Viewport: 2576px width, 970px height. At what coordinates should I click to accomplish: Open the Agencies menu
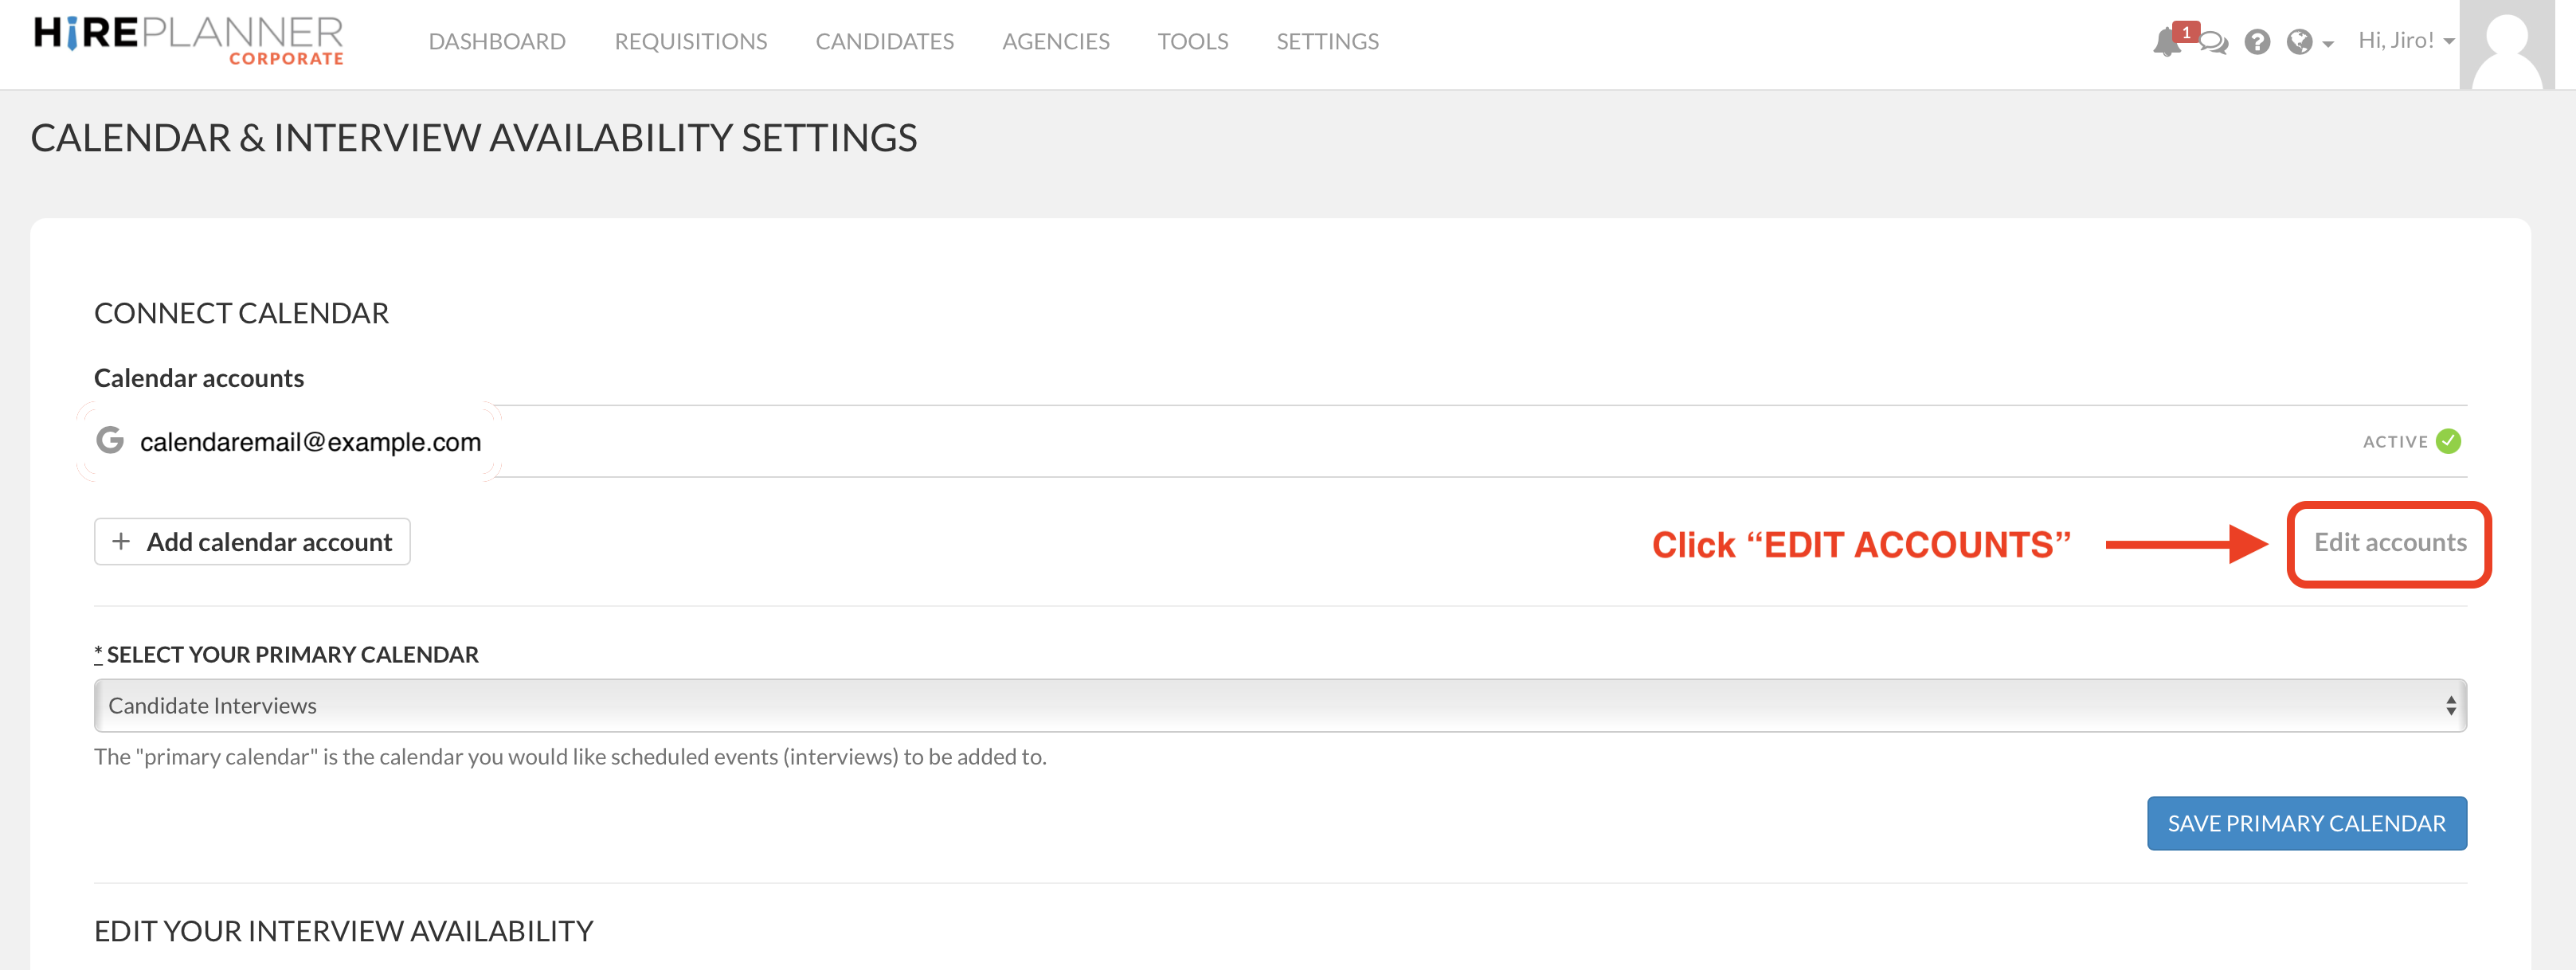pyautogui.click(x=1055, y=41)
